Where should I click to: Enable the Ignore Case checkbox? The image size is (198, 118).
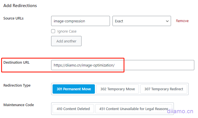[x=53, y=31]
